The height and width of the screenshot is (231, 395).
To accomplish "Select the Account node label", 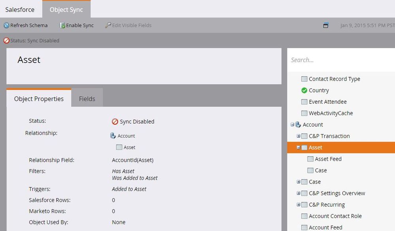I will tap(313, 125).
